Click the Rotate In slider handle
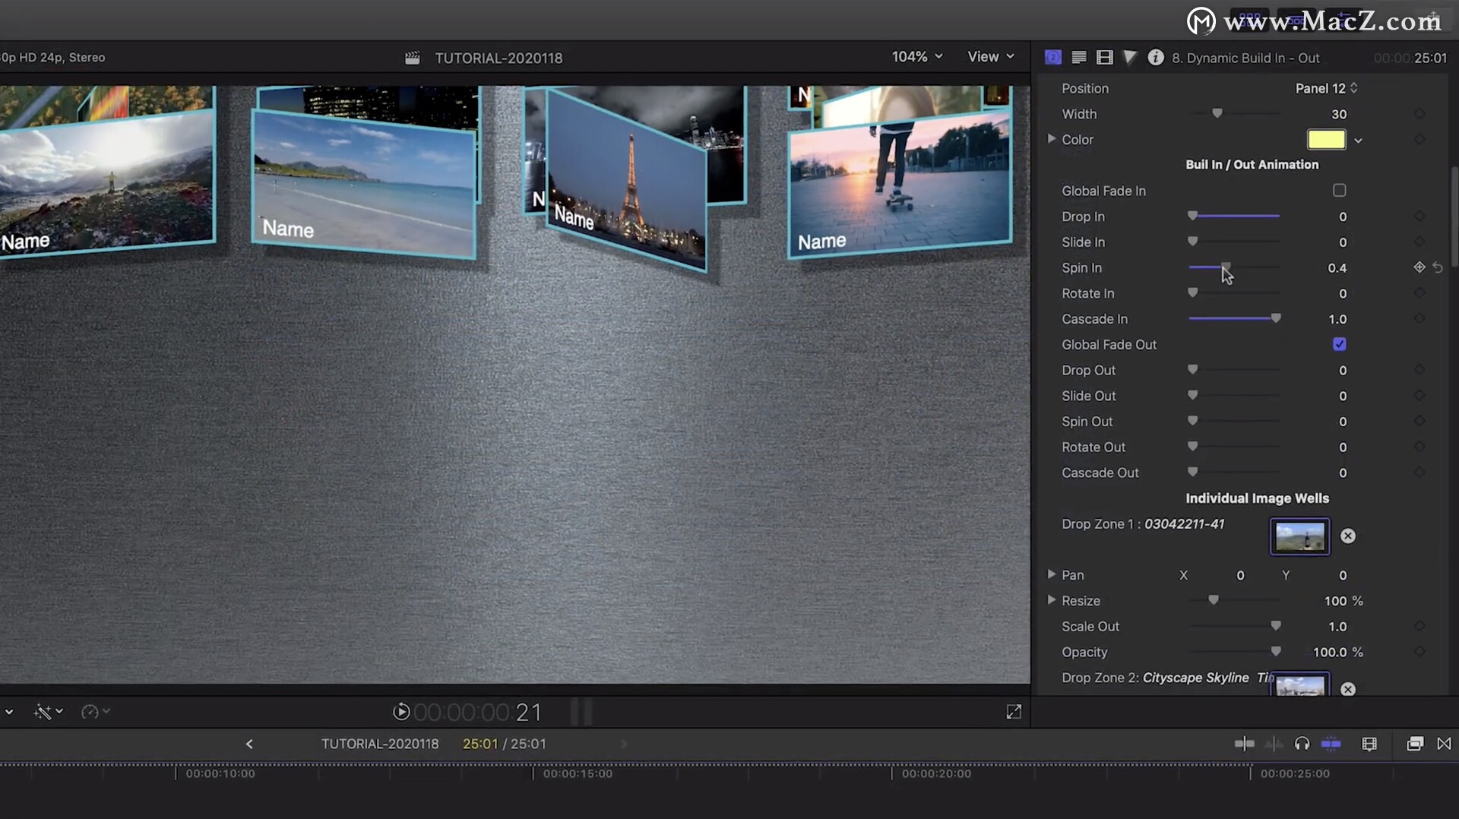Image resolution: width=1459 pixels, height=819 pixels. 1193,293
